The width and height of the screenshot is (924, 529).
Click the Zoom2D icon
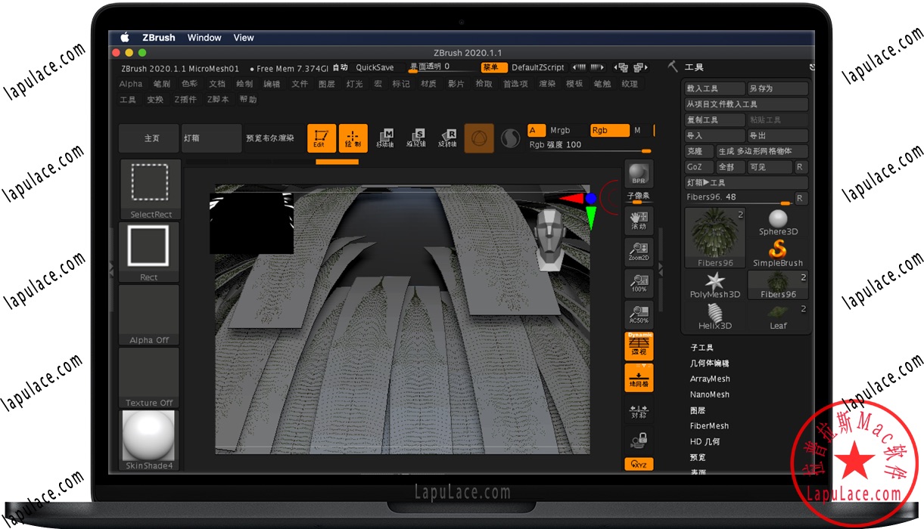639,251
